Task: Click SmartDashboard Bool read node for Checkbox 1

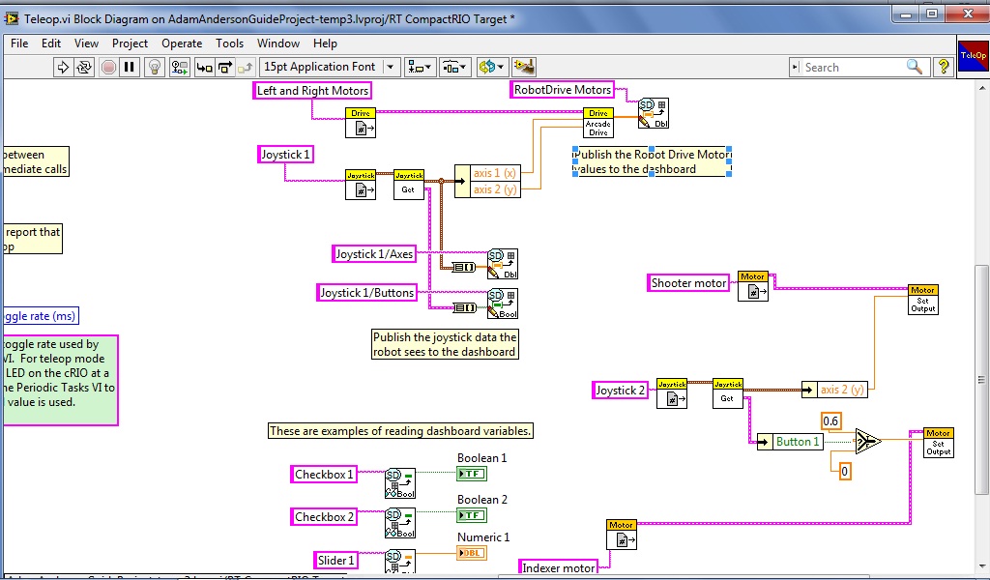Action: (400, 484)
